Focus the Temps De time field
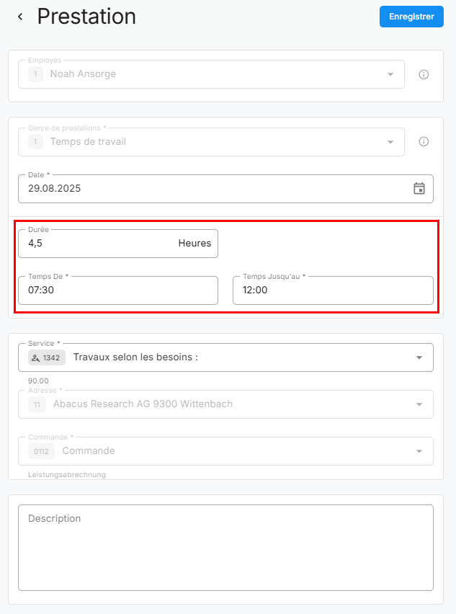456x614 pixels. [117, 290]
